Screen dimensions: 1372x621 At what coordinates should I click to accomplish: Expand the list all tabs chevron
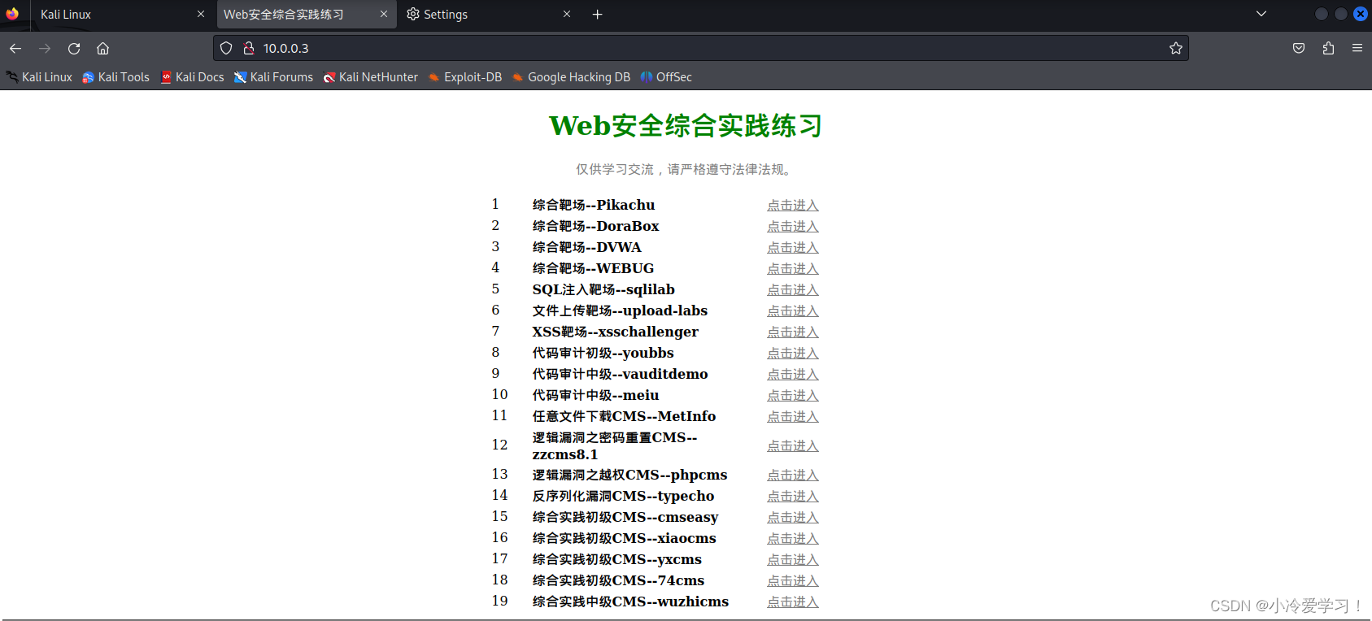point(1261,14)
